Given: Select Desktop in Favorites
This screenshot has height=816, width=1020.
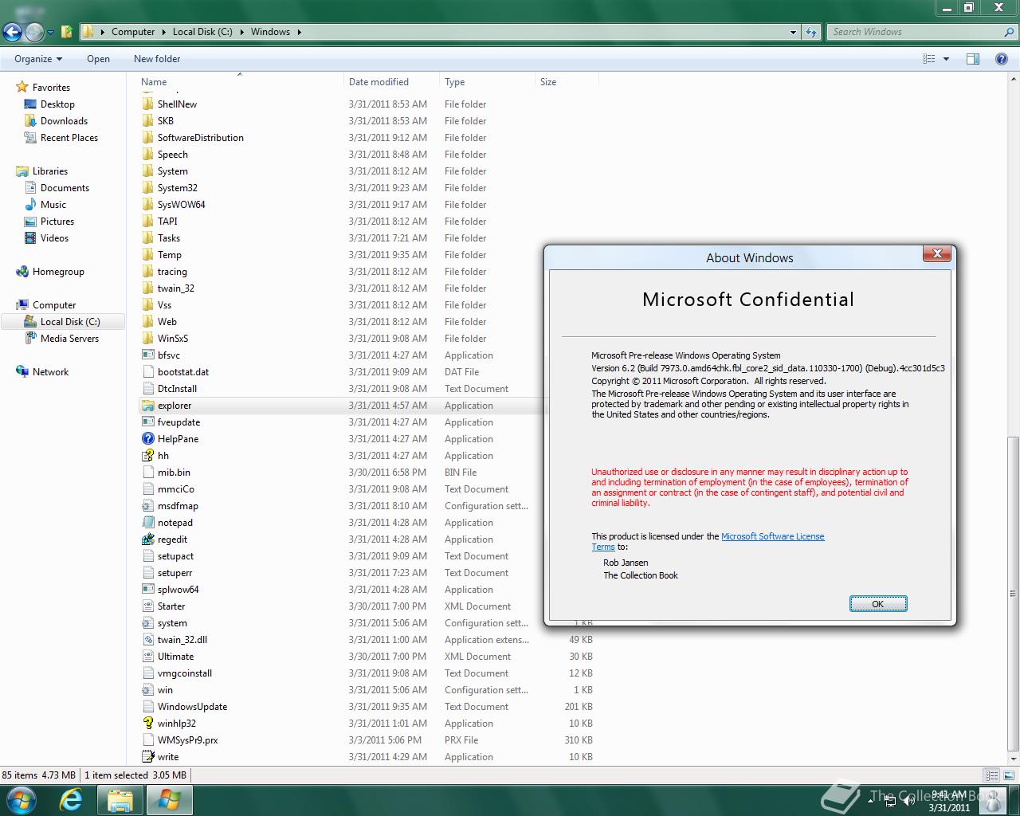Looking at the screenshot, I should pos(57,104).
